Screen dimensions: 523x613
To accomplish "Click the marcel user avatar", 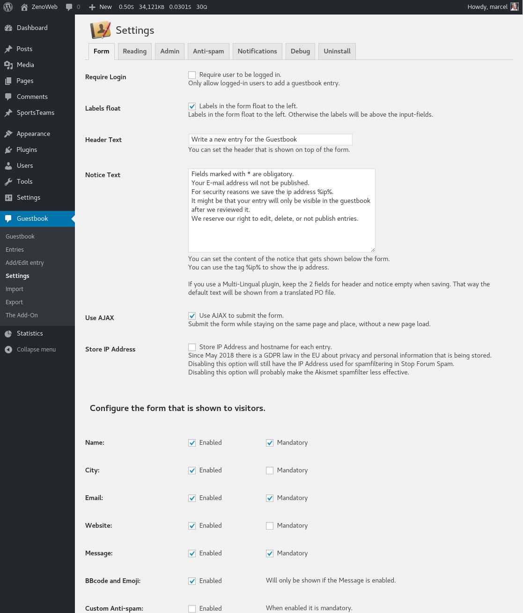I will click(x=514, y=7).
